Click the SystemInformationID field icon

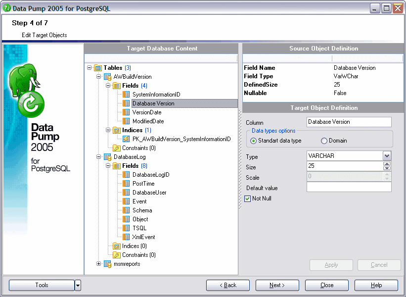point(126,95)
